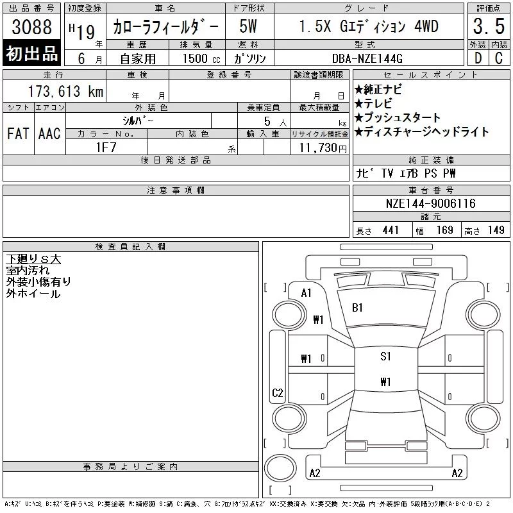The height and width of the screenshot is (513, 513).
Task: Select the H19 first registration year
Action: [x=82, y=31]
